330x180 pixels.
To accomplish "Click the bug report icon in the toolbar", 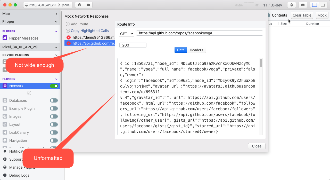I will [303, 5].
